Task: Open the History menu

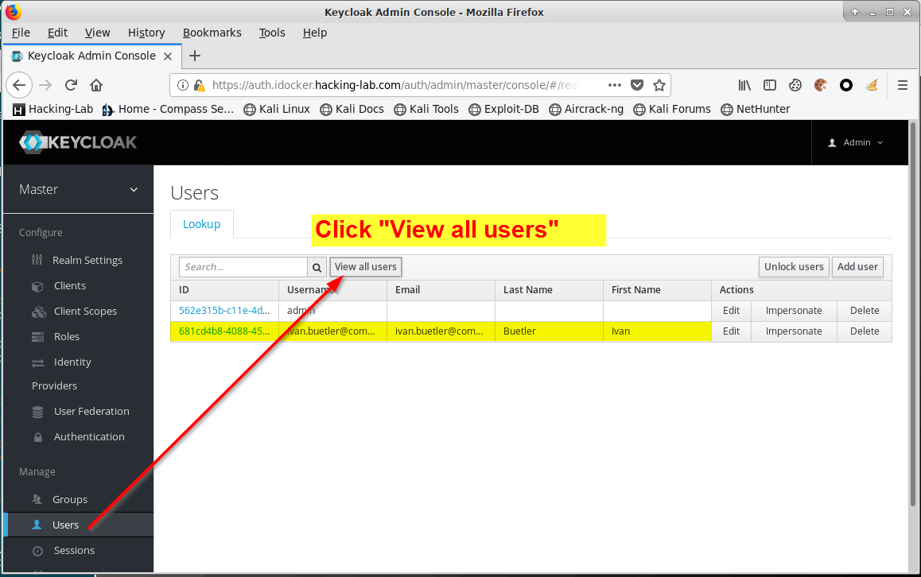Action: pos(146,33)
